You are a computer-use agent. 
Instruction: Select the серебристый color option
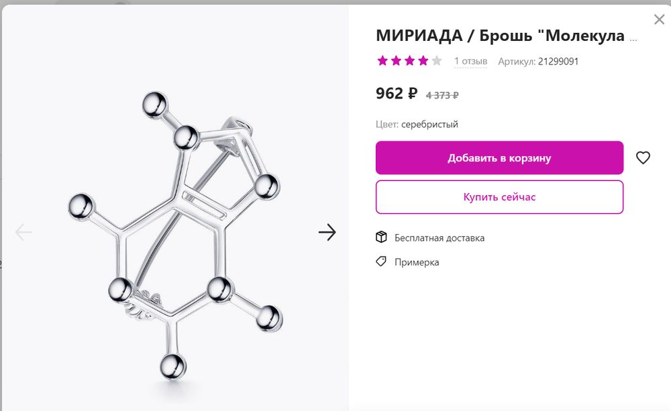point(429,124)
